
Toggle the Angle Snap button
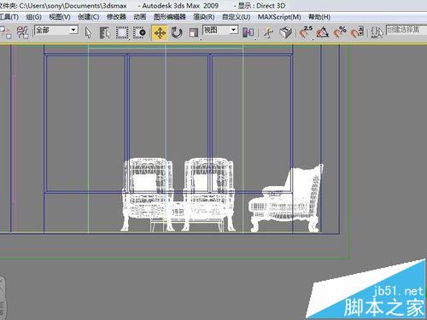(323, 32)
